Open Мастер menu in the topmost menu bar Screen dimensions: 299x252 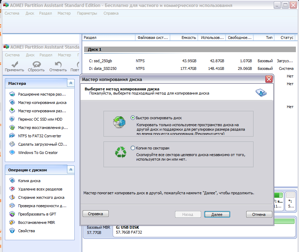point(64,13)
